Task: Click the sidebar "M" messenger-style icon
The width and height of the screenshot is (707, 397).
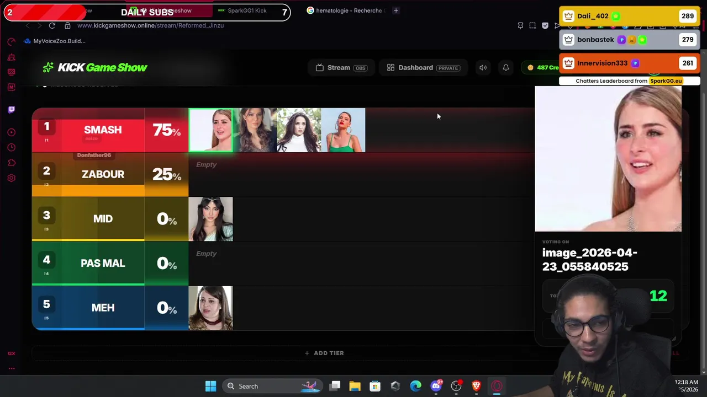Action: click(x=11, y=87)
